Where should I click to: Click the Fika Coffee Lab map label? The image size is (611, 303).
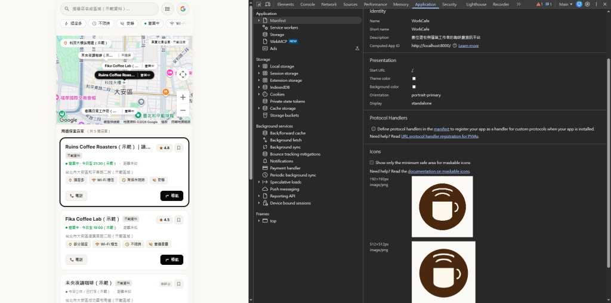[129, 66]
